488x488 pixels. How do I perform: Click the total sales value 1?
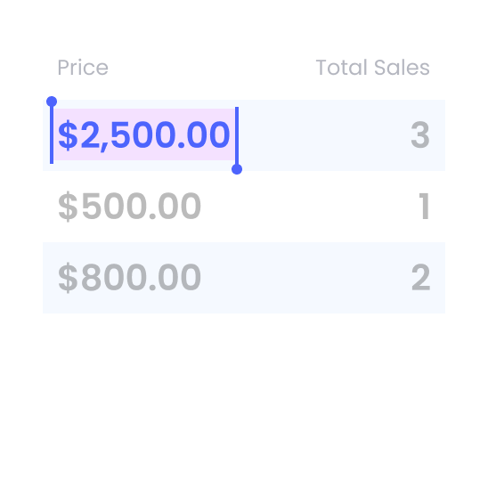(424, 206)
